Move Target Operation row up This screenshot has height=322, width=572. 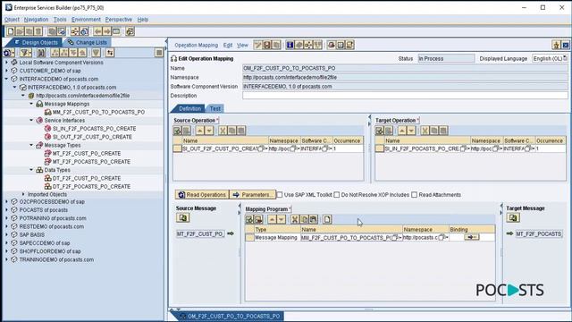402,131
